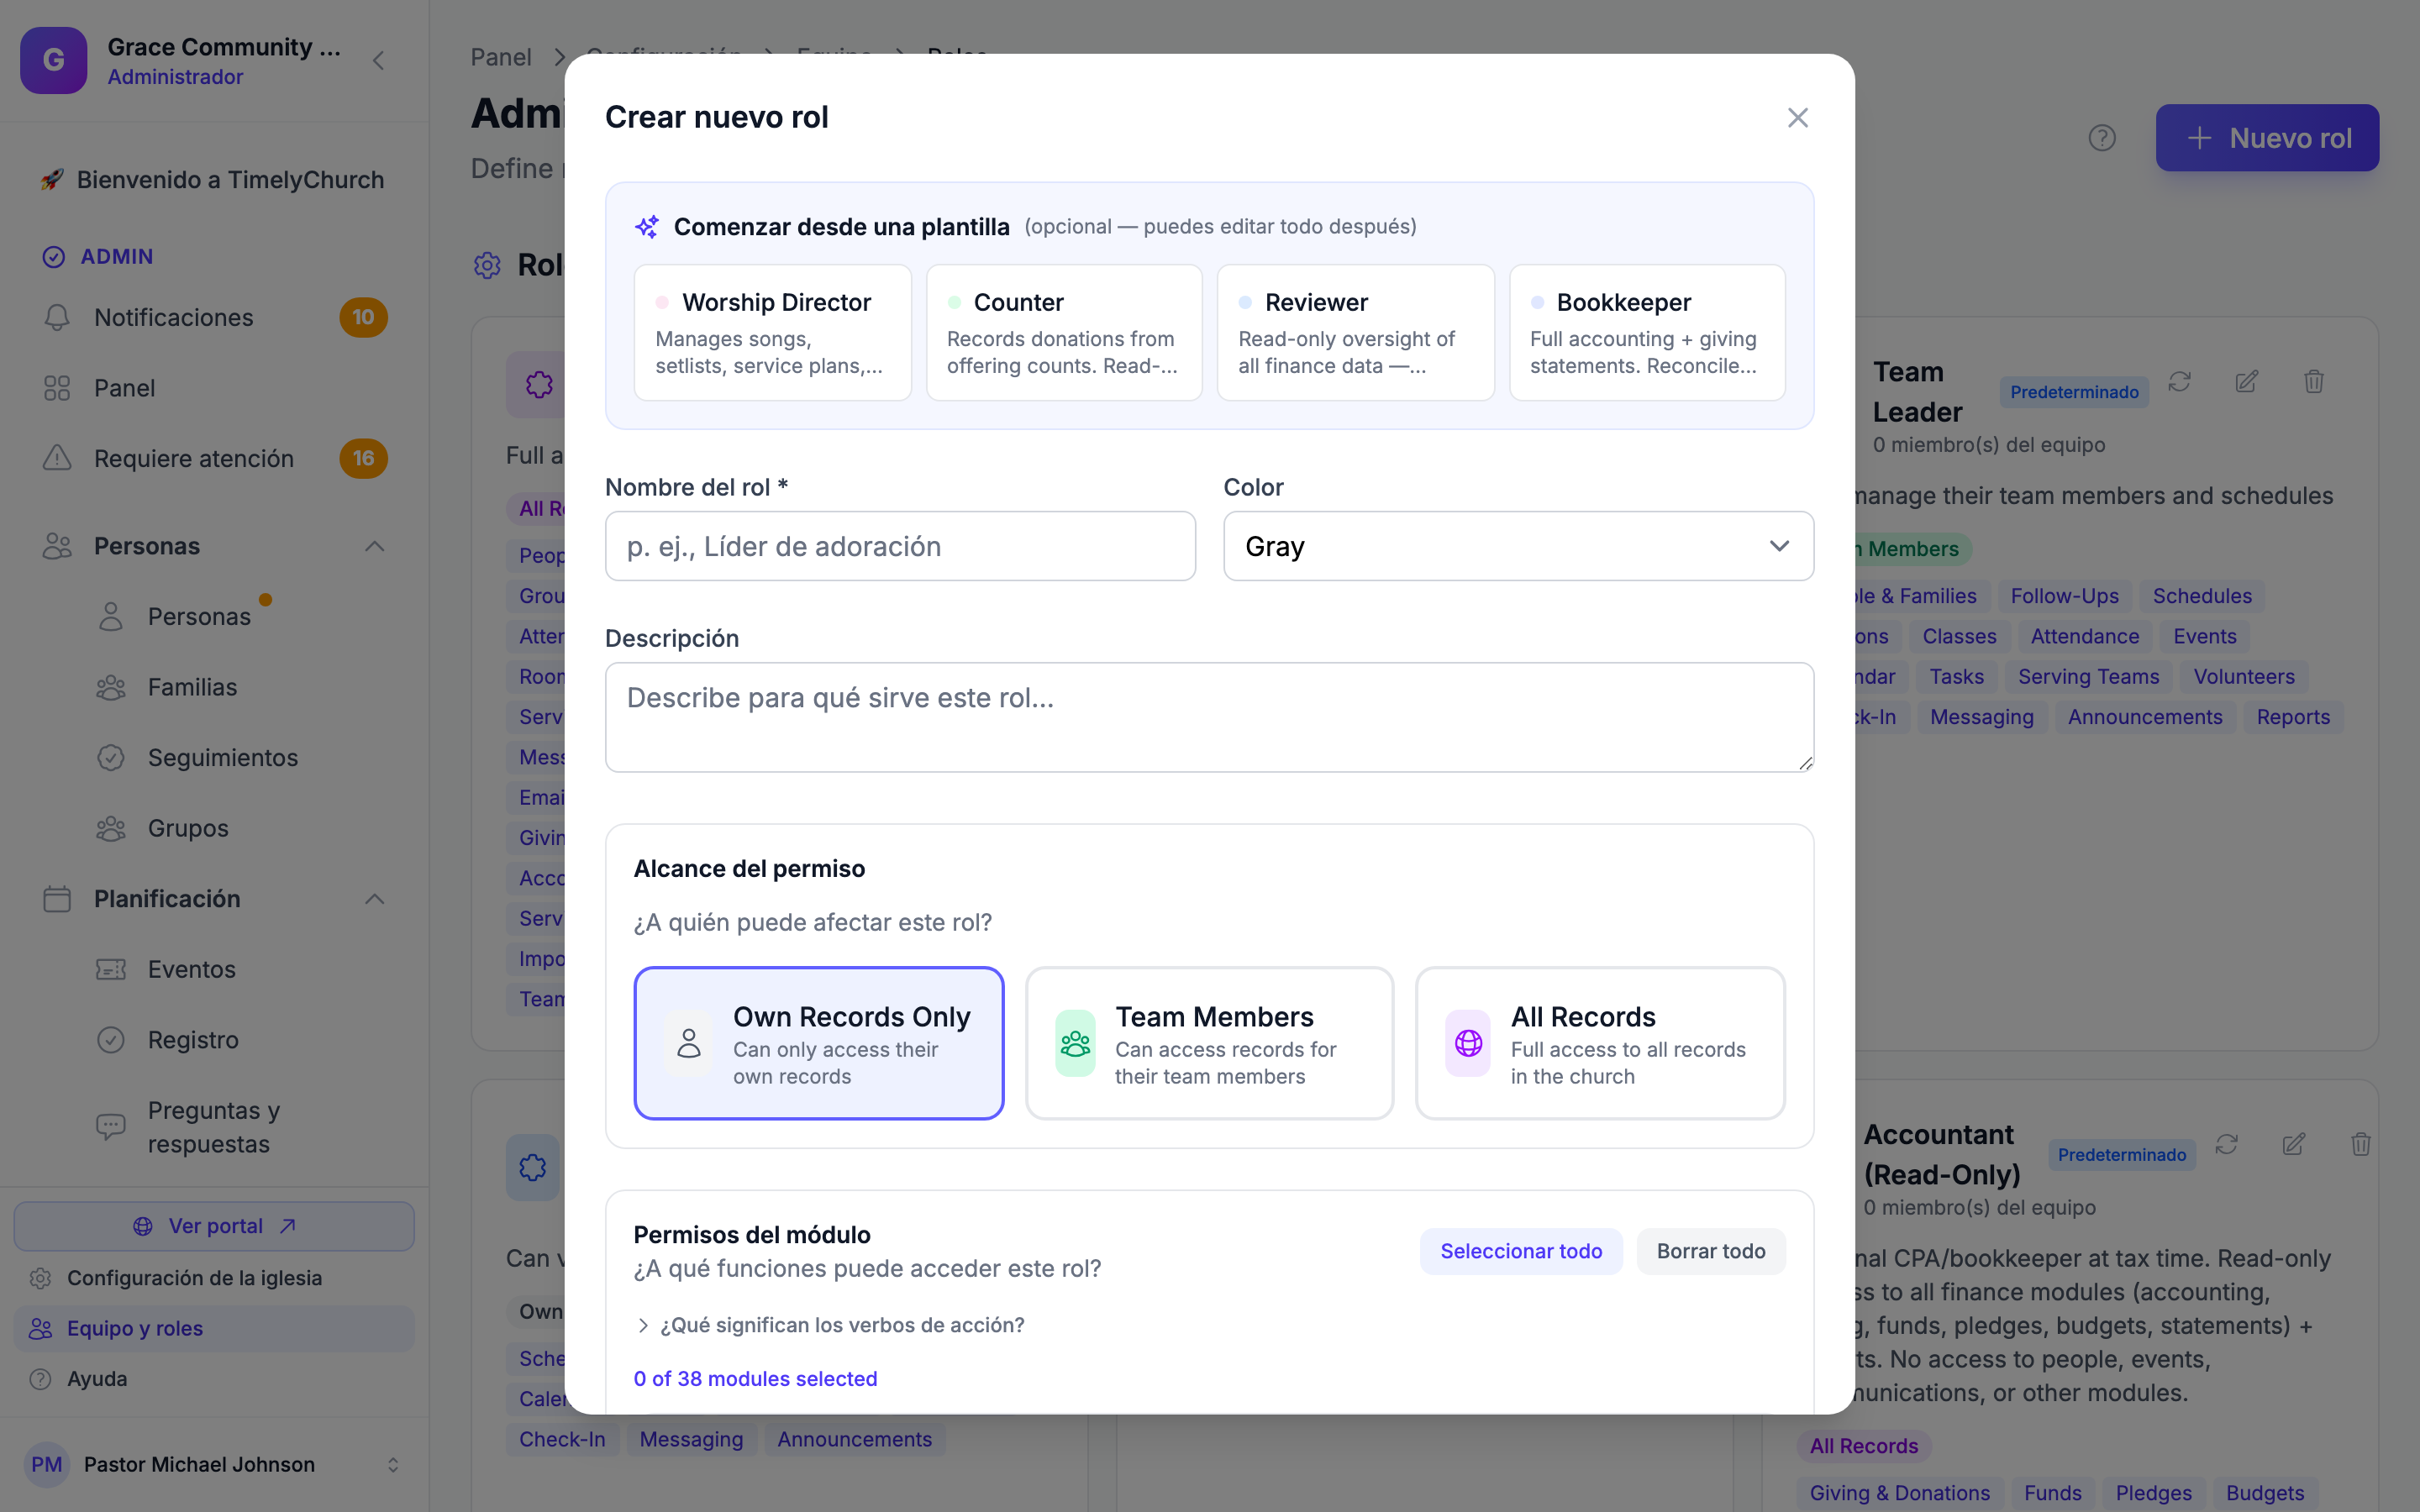Click Team Leader edit pencil icon
Screen dimensions: 2420x1512
(2246, 382)
